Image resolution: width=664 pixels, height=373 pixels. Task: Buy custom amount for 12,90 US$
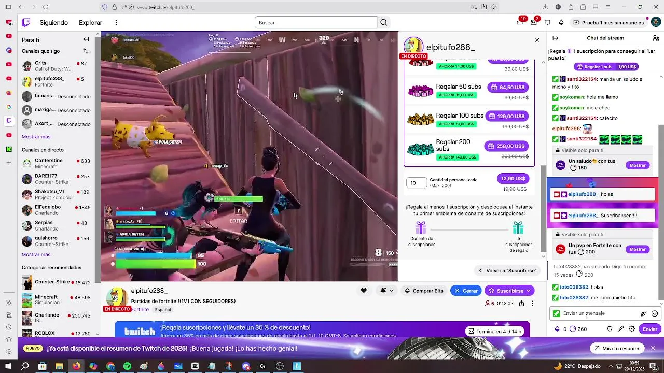coord(513,178)
